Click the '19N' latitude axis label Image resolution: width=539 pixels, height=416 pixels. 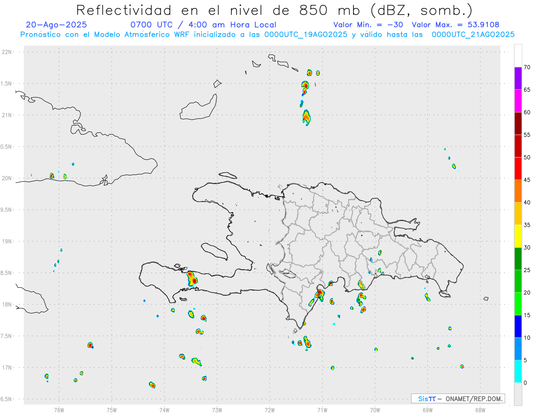tap(7, 241)
